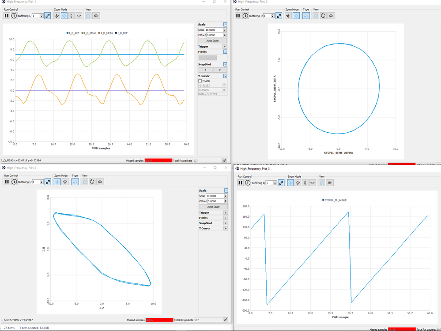
Task: Expand the Maths section in Plot_2 panel
Action: coord(226,218)
